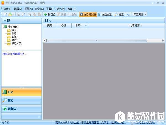Open the 转到(G) menu
Screen dimensions: 166x125
click(39, 9)
